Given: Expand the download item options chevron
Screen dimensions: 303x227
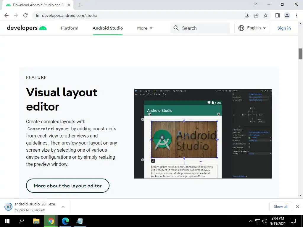Looking at the screenshot, I should click(x=63, y=207).
